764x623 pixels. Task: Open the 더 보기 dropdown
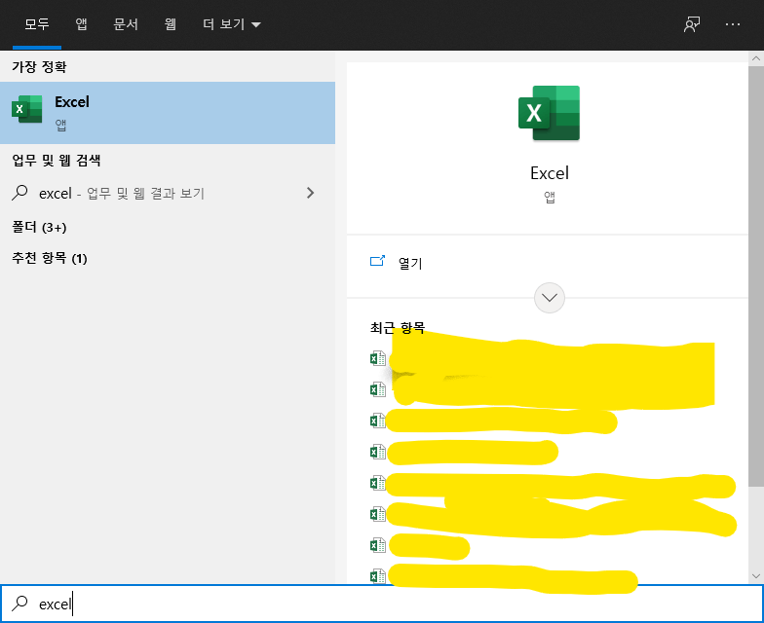[x=232, y=23]
